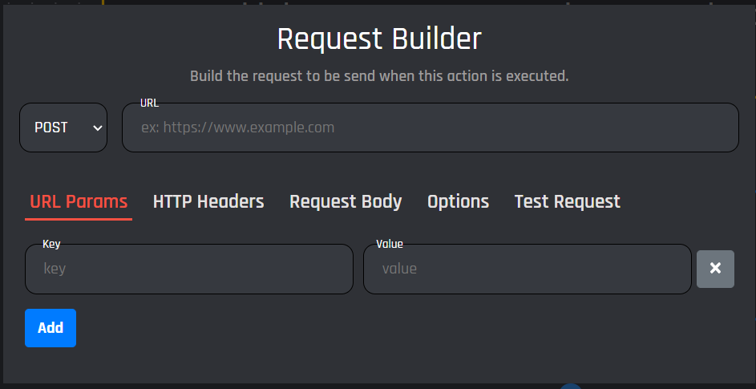The width and height of the screenshot is (756, 389).
Task: Click the example.com placeholder text
Action: (x=237, y=128)
